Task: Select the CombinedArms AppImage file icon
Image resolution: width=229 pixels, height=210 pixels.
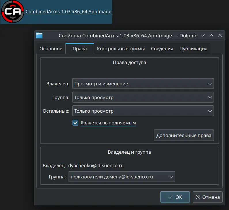Action: (13, 11)
